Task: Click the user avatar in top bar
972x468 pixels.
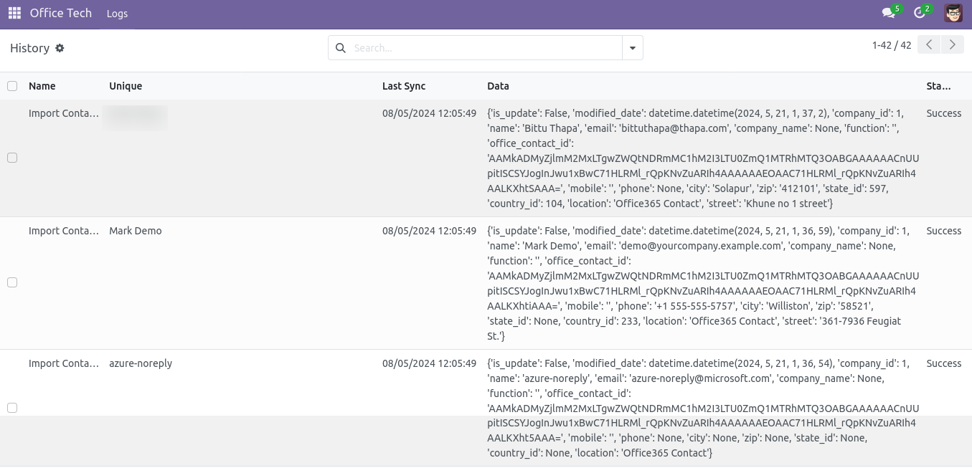Action: tap(953, 13)
